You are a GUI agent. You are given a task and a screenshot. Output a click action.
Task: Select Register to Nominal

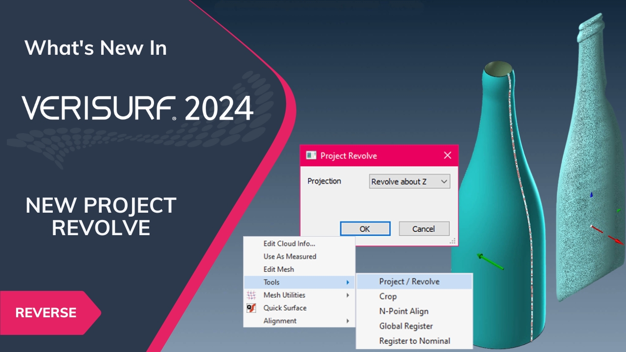point(414,341)
